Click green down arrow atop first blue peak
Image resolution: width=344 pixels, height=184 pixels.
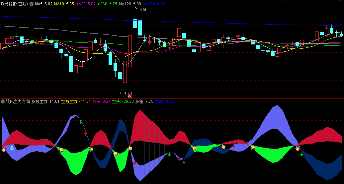(x=80, y=122)
